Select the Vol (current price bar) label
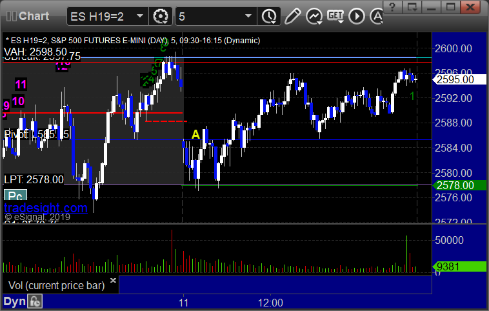489x311 pixels. point(56,285)
